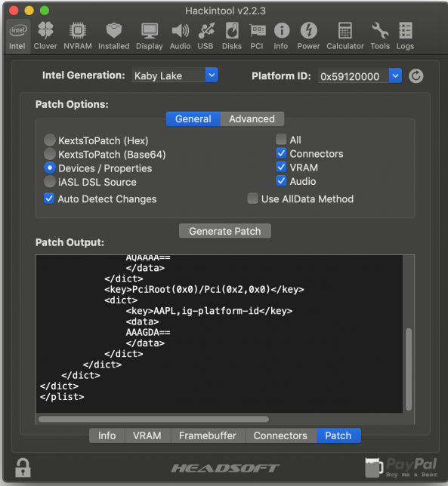Open the Clover section
Viewport: 448px width, 486px height.
[x=45, y=36]
